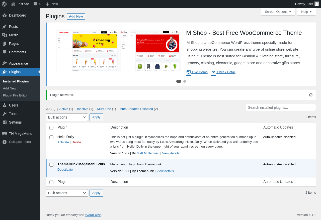This screenshot has height=220, width=321.
Task: Select the first slider dot in banner
Action: click(x=179, y=81)
